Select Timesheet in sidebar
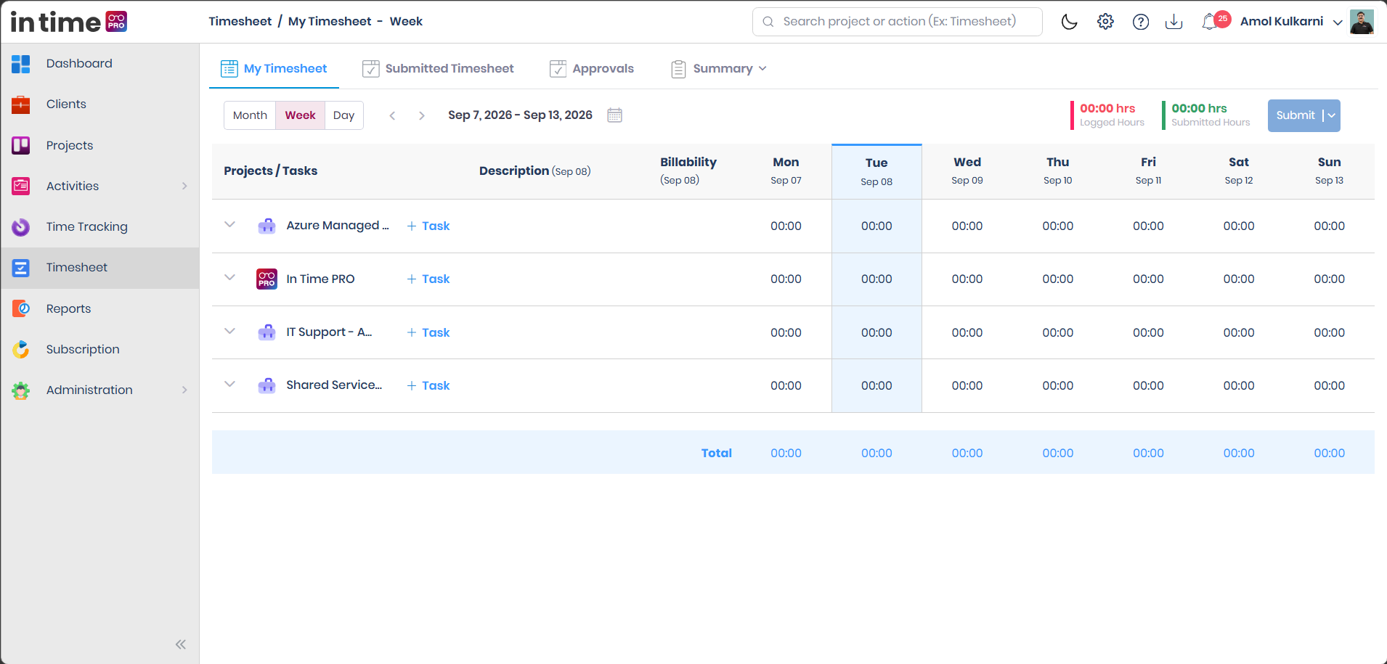This screenshot has width=1387, height=664. (x=99, y=268)
